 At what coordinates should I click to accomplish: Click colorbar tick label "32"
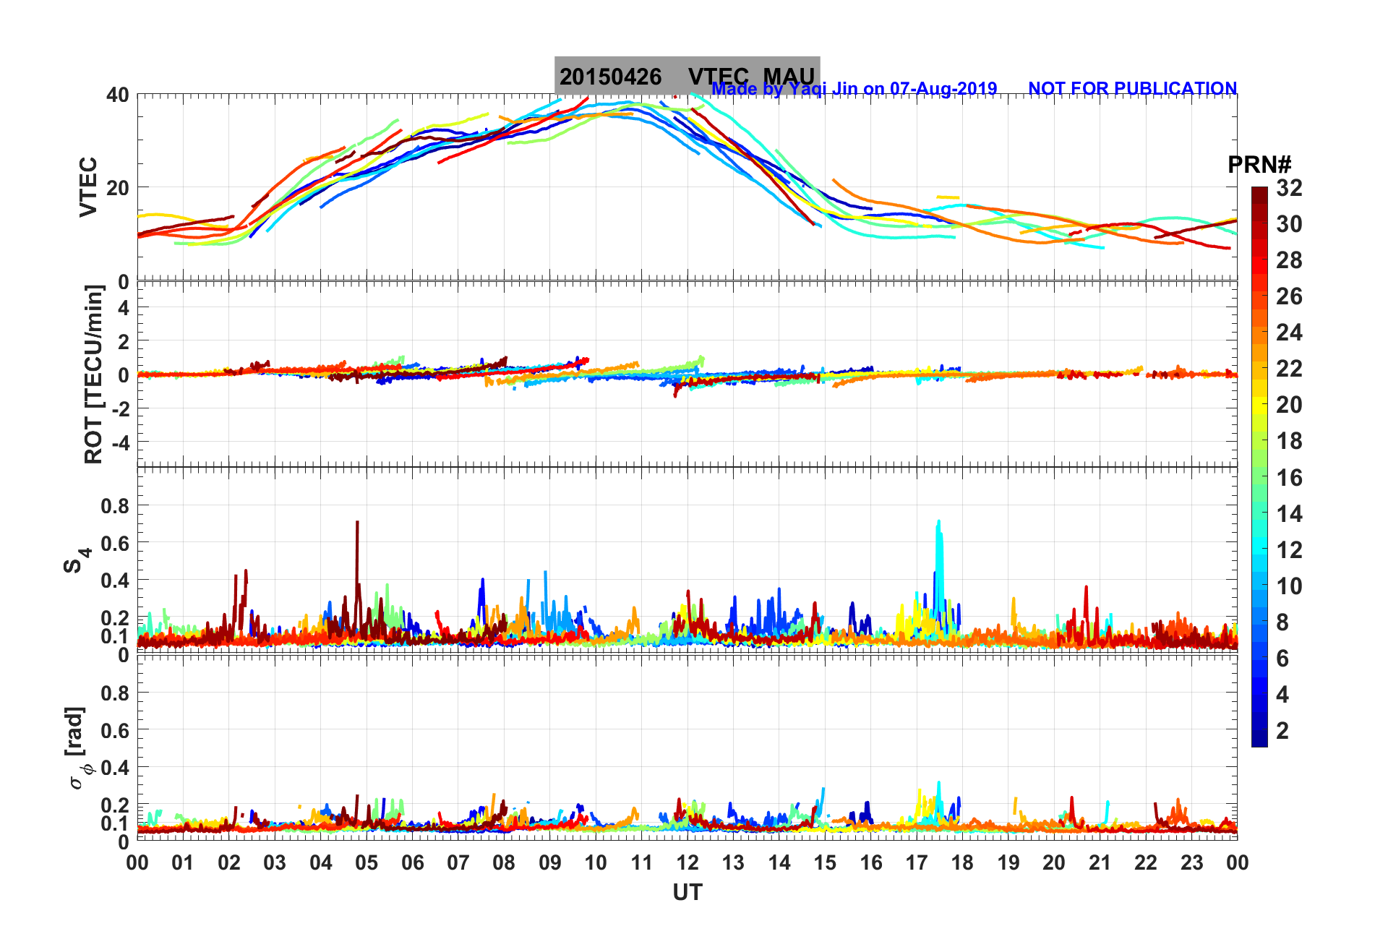[x=1289, y=188]
